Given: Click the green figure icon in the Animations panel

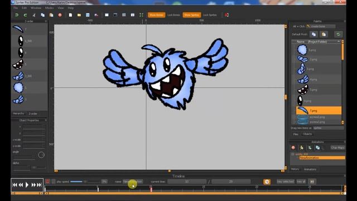Looking at the screenshot, I should 310,147.
